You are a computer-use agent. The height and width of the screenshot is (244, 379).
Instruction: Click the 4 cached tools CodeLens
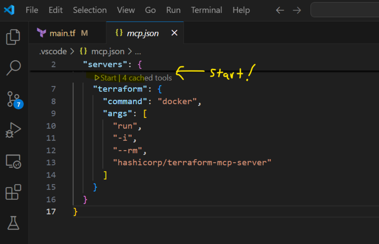point(147,78)
